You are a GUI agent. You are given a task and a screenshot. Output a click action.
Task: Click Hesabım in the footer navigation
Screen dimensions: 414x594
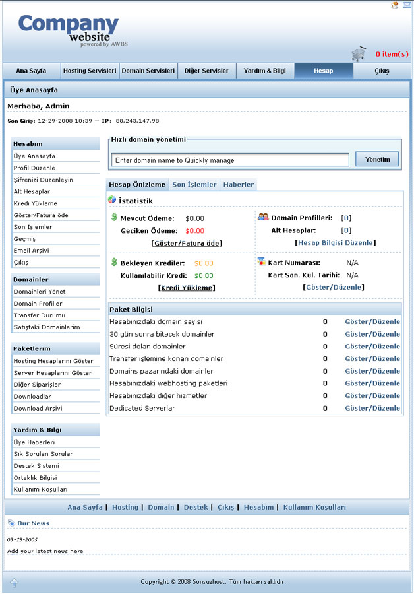(x=258, y=508)
